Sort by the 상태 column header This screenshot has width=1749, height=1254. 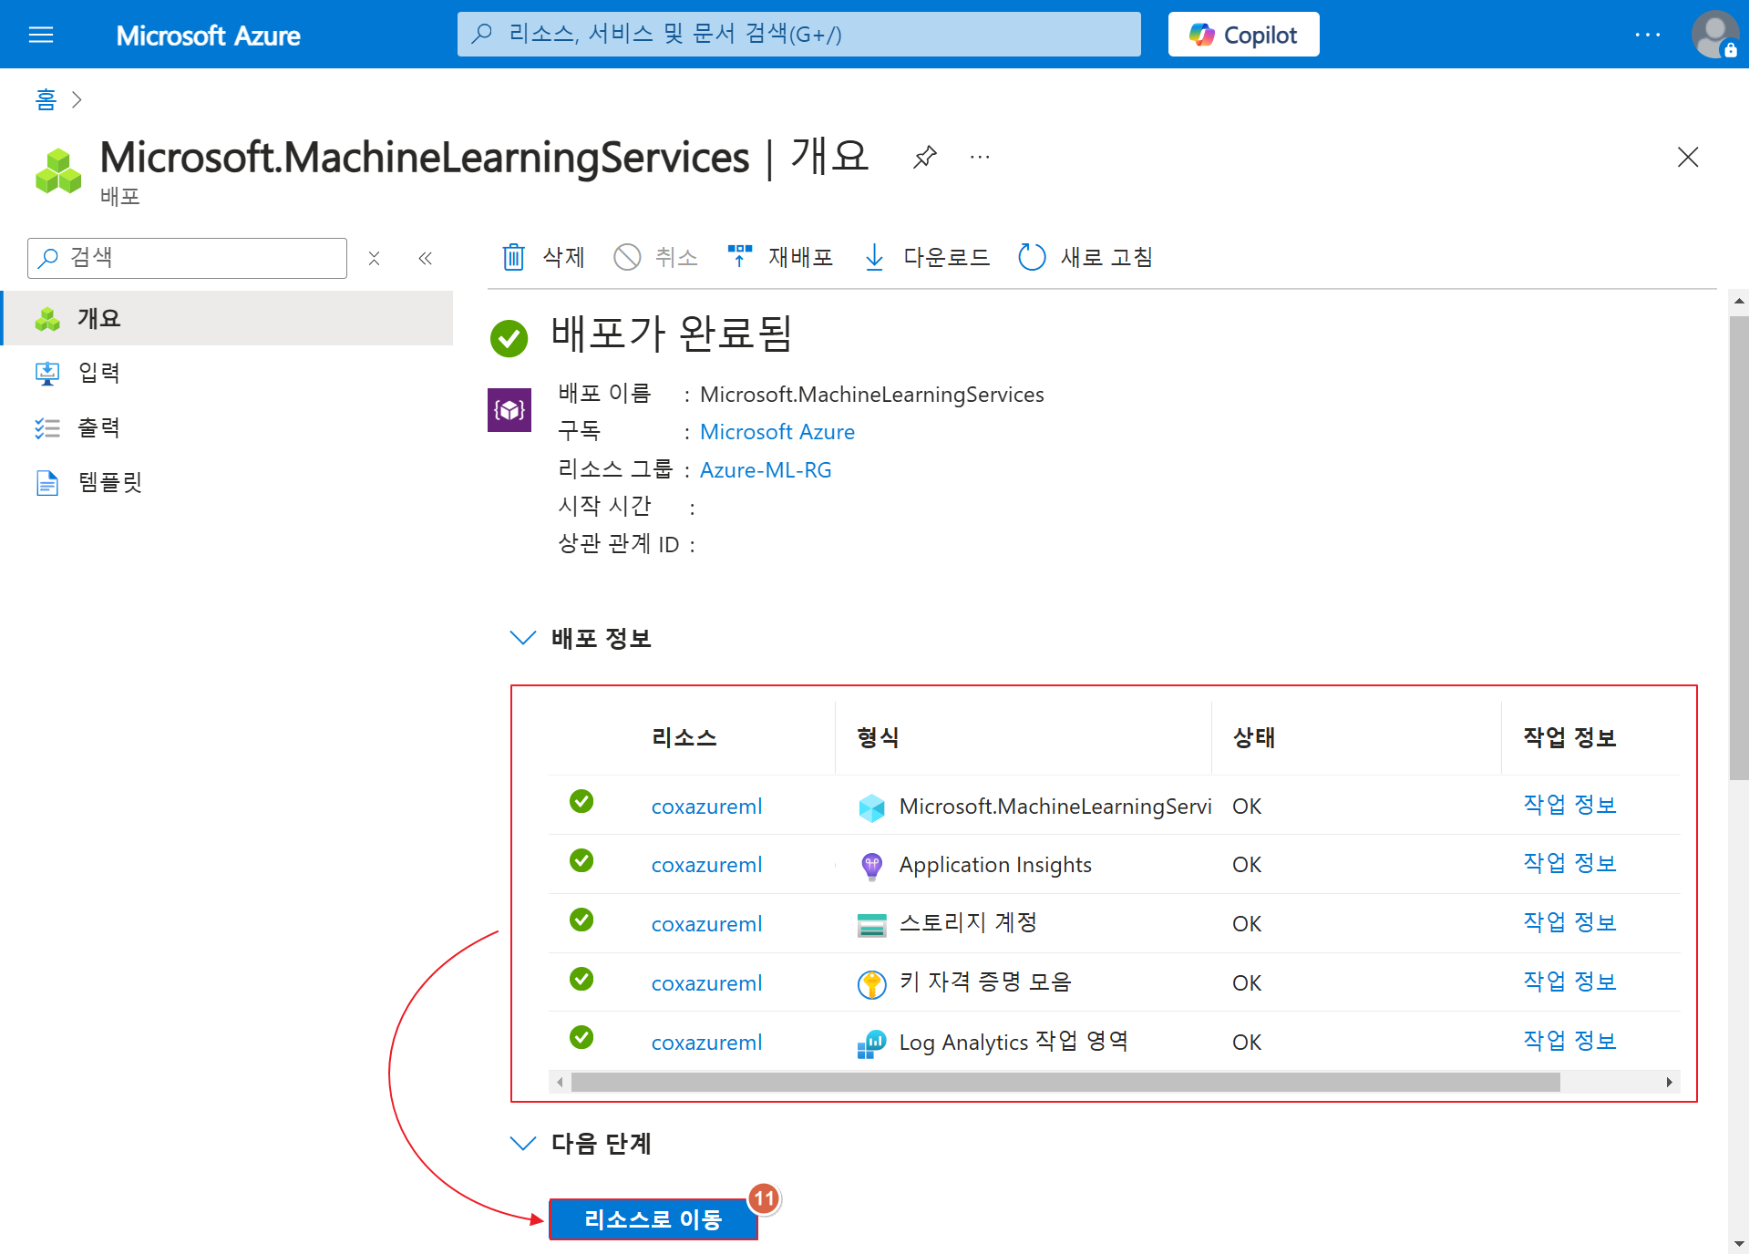[x=1253, y=737]
